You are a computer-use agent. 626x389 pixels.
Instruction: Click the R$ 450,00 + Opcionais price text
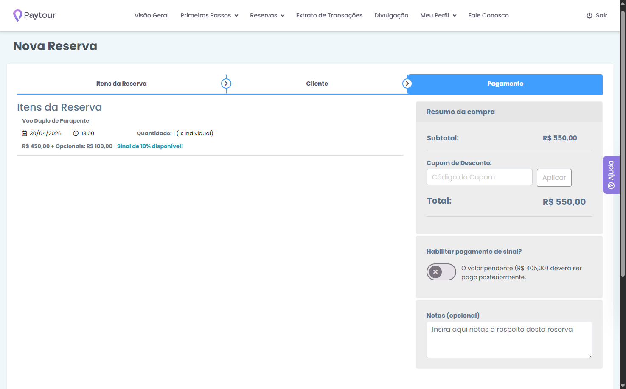coord(67,146)
